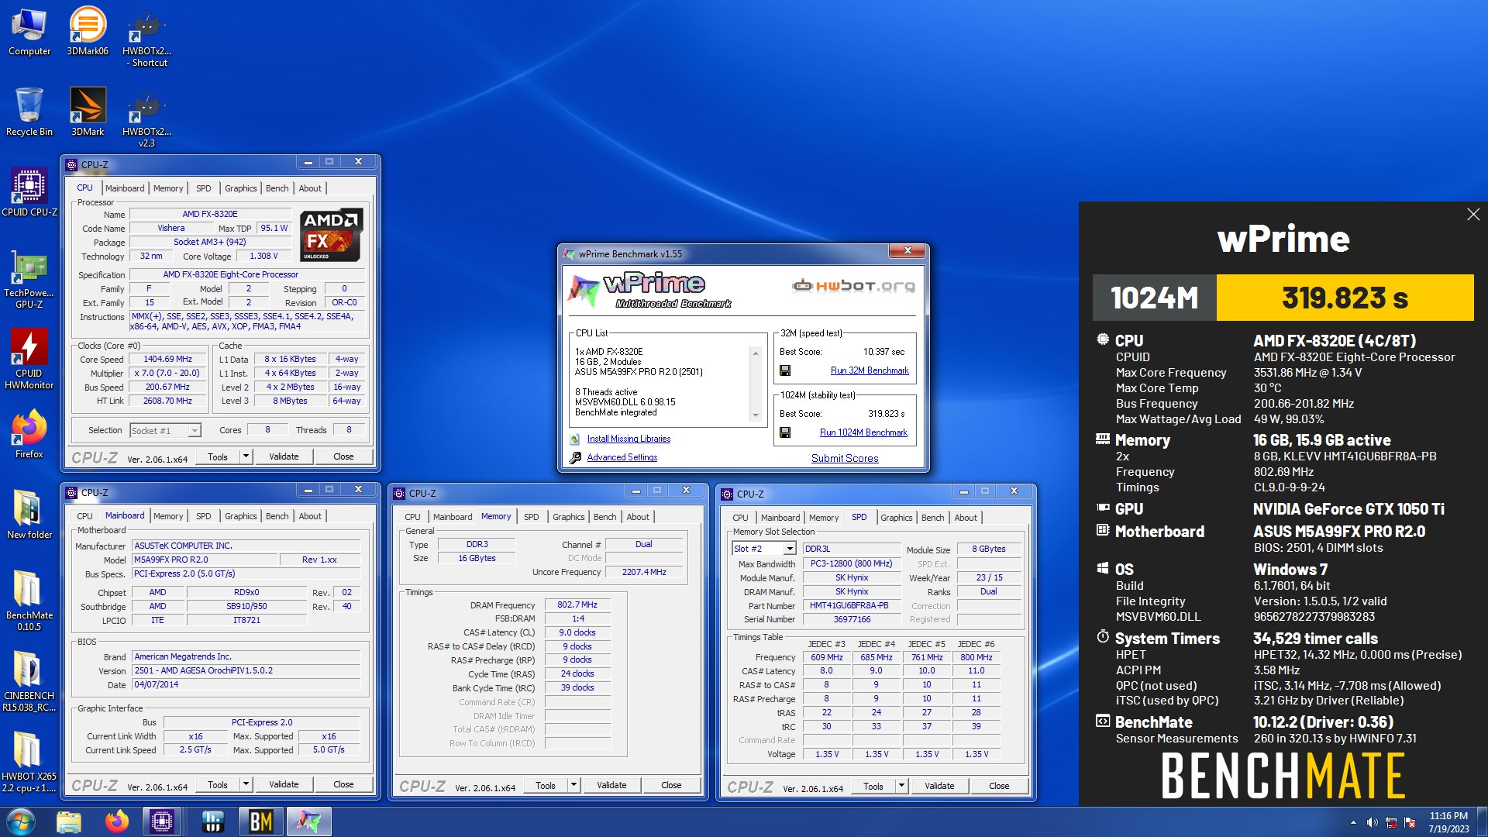Click the 1404.69 MHz Core Speed value
Image resolution: width=1488 pixels, height=837 pixels.
(x=168, y=360)
